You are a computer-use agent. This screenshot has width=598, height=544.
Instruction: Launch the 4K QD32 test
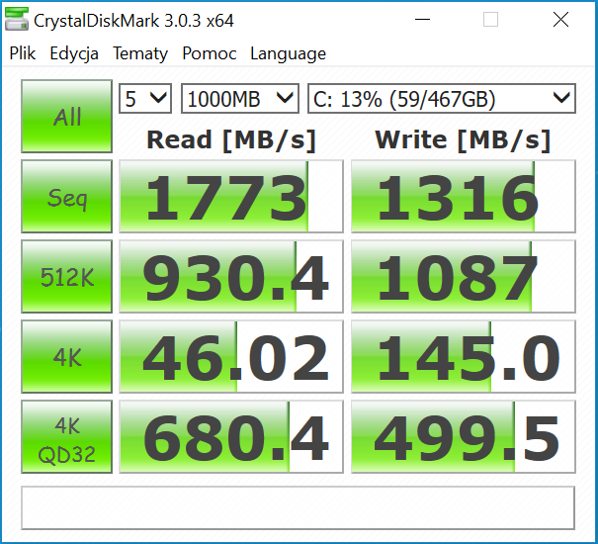(x=67, y=437)
